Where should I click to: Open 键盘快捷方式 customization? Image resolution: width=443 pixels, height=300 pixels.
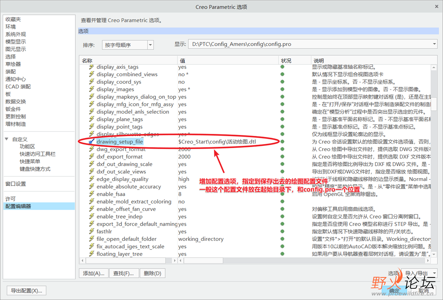(35, 169)
